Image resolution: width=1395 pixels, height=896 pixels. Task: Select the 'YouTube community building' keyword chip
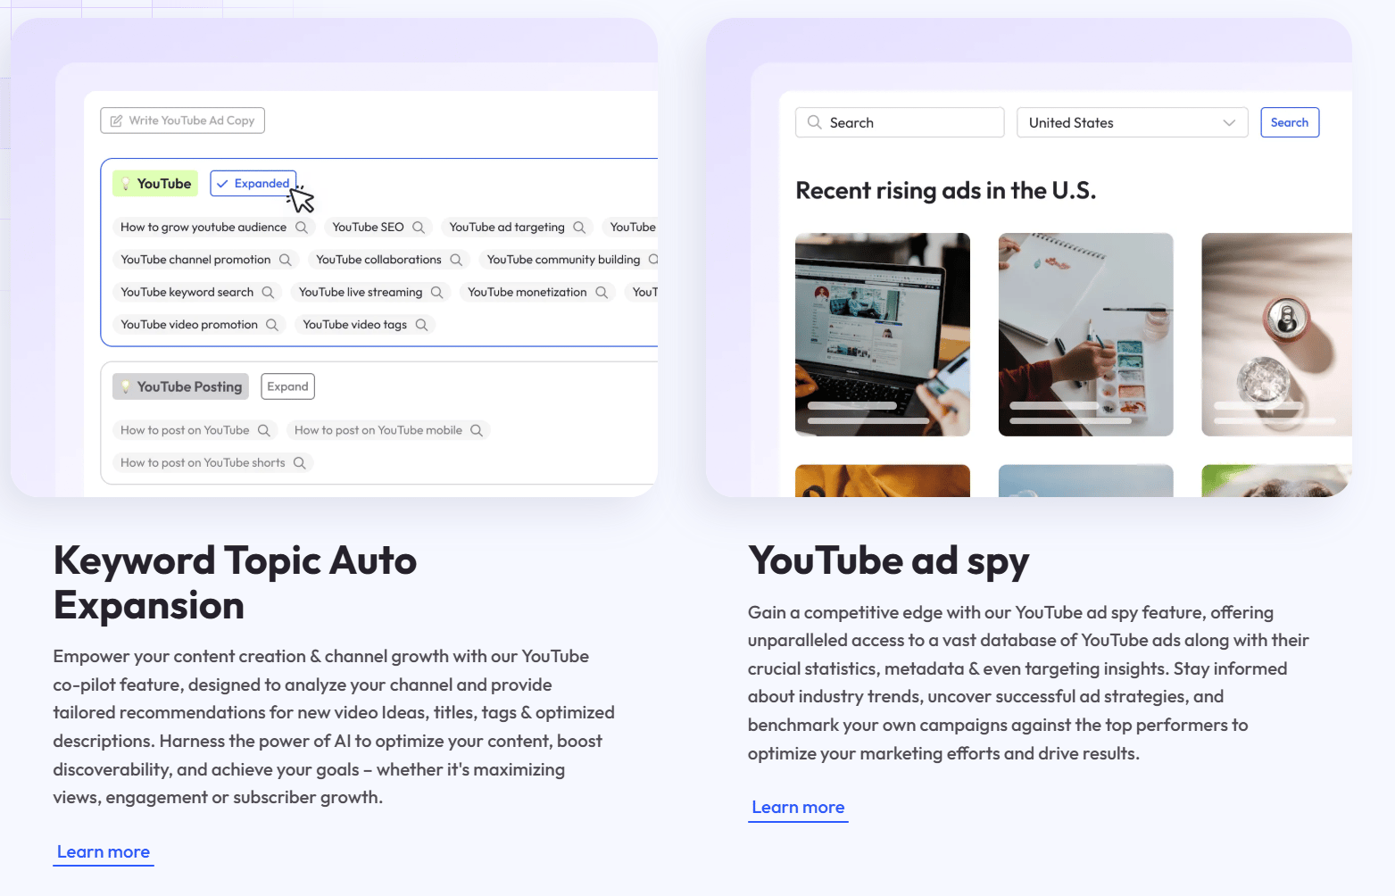coord(570,260)
